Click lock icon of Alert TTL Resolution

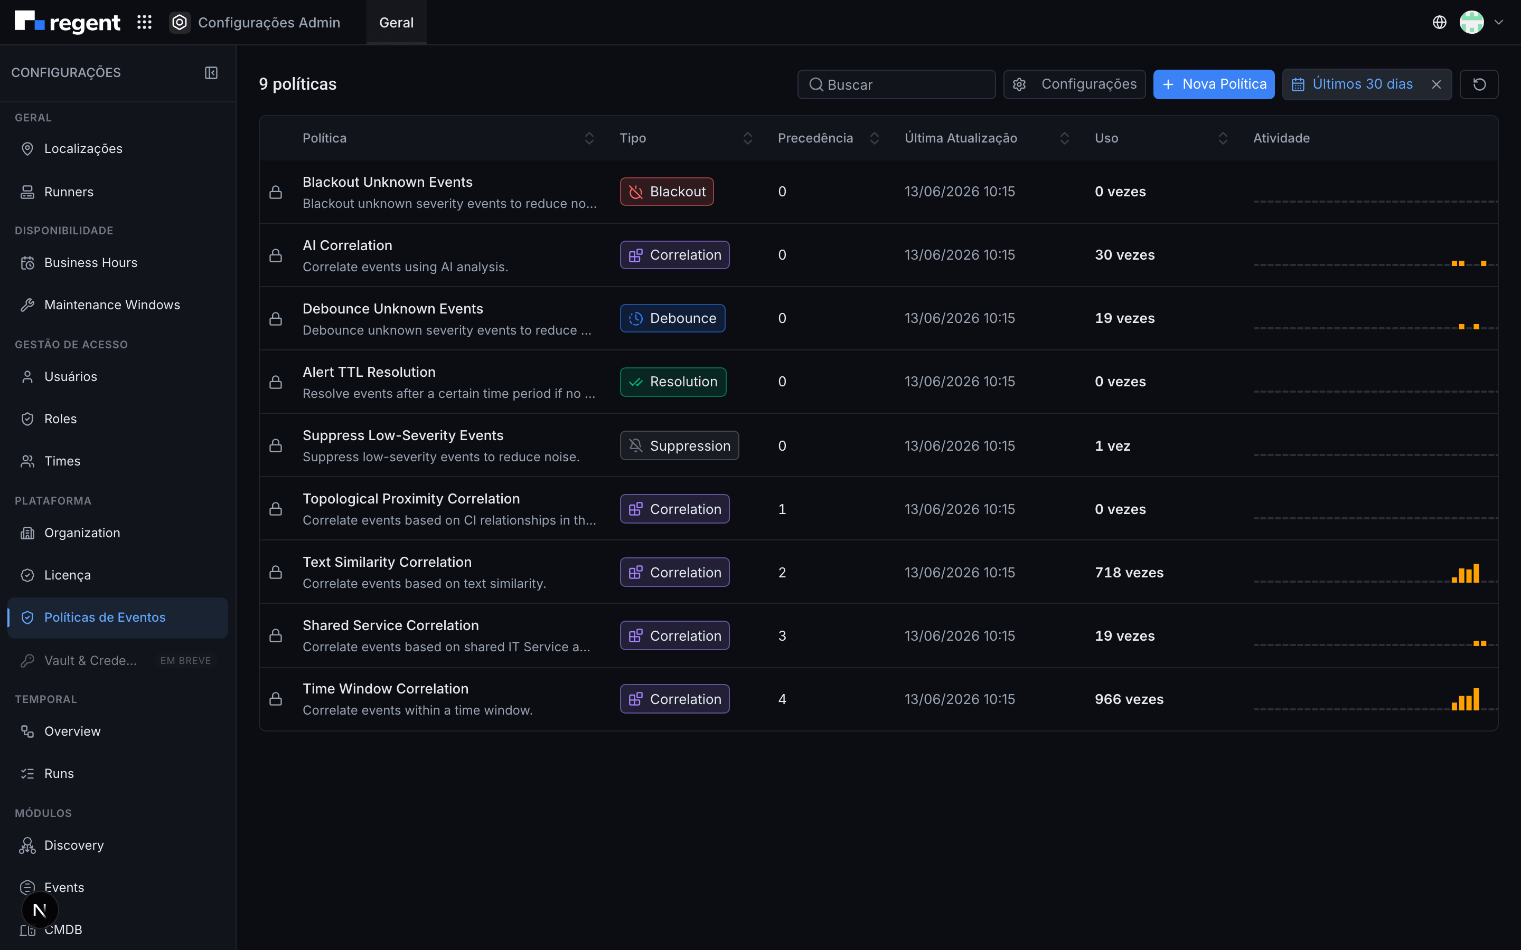pyautogui.click(x=275, y=382)
